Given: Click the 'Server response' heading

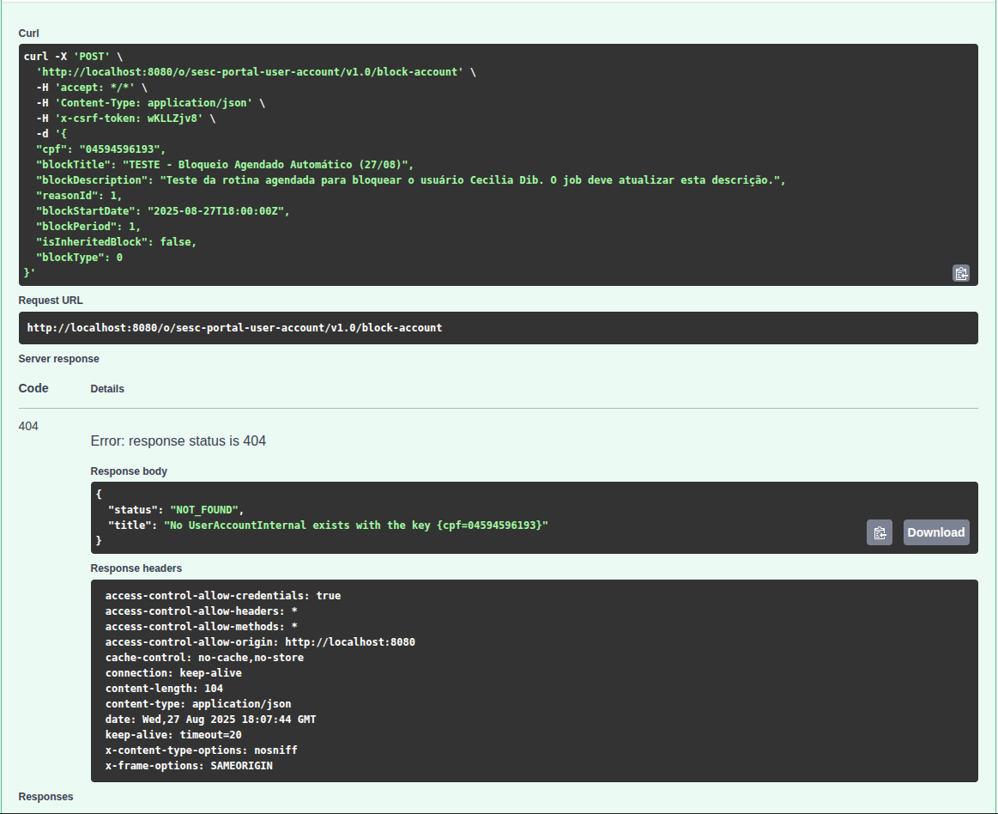Looking at the screenshot, I should 58,359.
